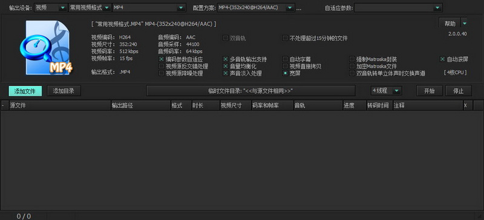Click the 开始 button
Image resolution: width=484 pixels, height=220 pixels.
point(430,91)
